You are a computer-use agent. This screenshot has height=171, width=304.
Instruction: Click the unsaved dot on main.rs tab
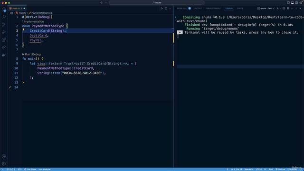[24, 9]
